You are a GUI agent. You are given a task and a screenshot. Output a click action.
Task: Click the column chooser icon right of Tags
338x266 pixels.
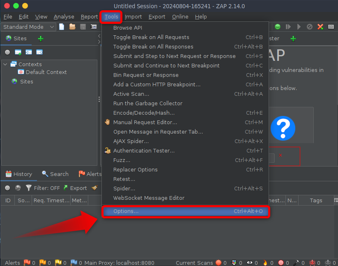[336, 200]
